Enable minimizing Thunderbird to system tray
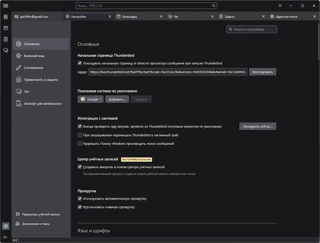Viewport: 320px width, 243px height. (80, 135)
